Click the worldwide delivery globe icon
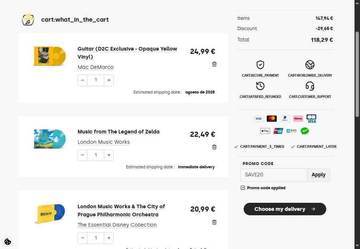Viewport: 360px width, 249px height. [310, 65]
